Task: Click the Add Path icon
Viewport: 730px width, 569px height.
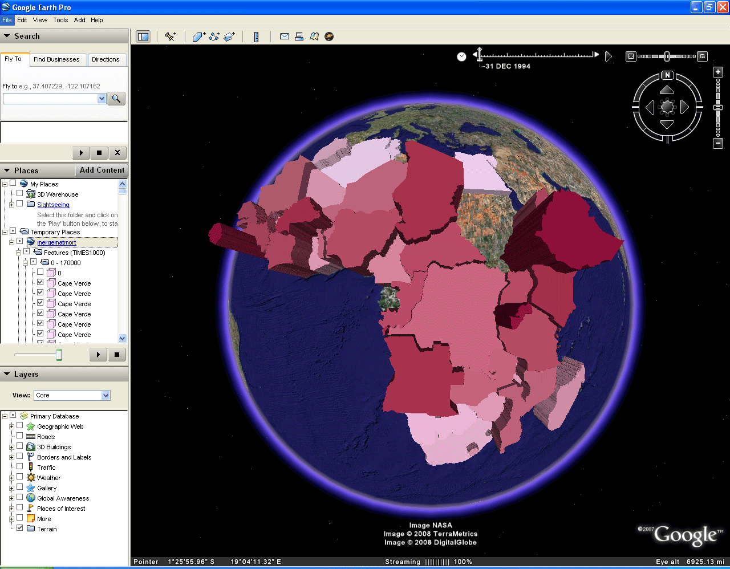Action: tap(214, 36)
